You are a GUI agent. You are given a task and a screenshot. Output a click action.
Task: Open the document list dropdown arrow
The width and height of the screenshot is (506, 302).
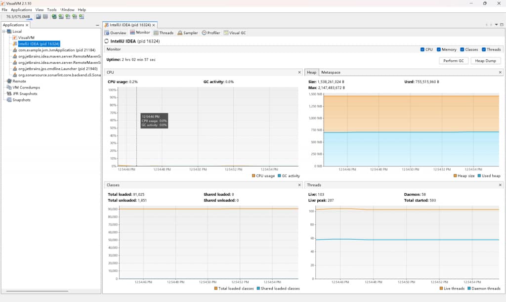click(496, 25)
